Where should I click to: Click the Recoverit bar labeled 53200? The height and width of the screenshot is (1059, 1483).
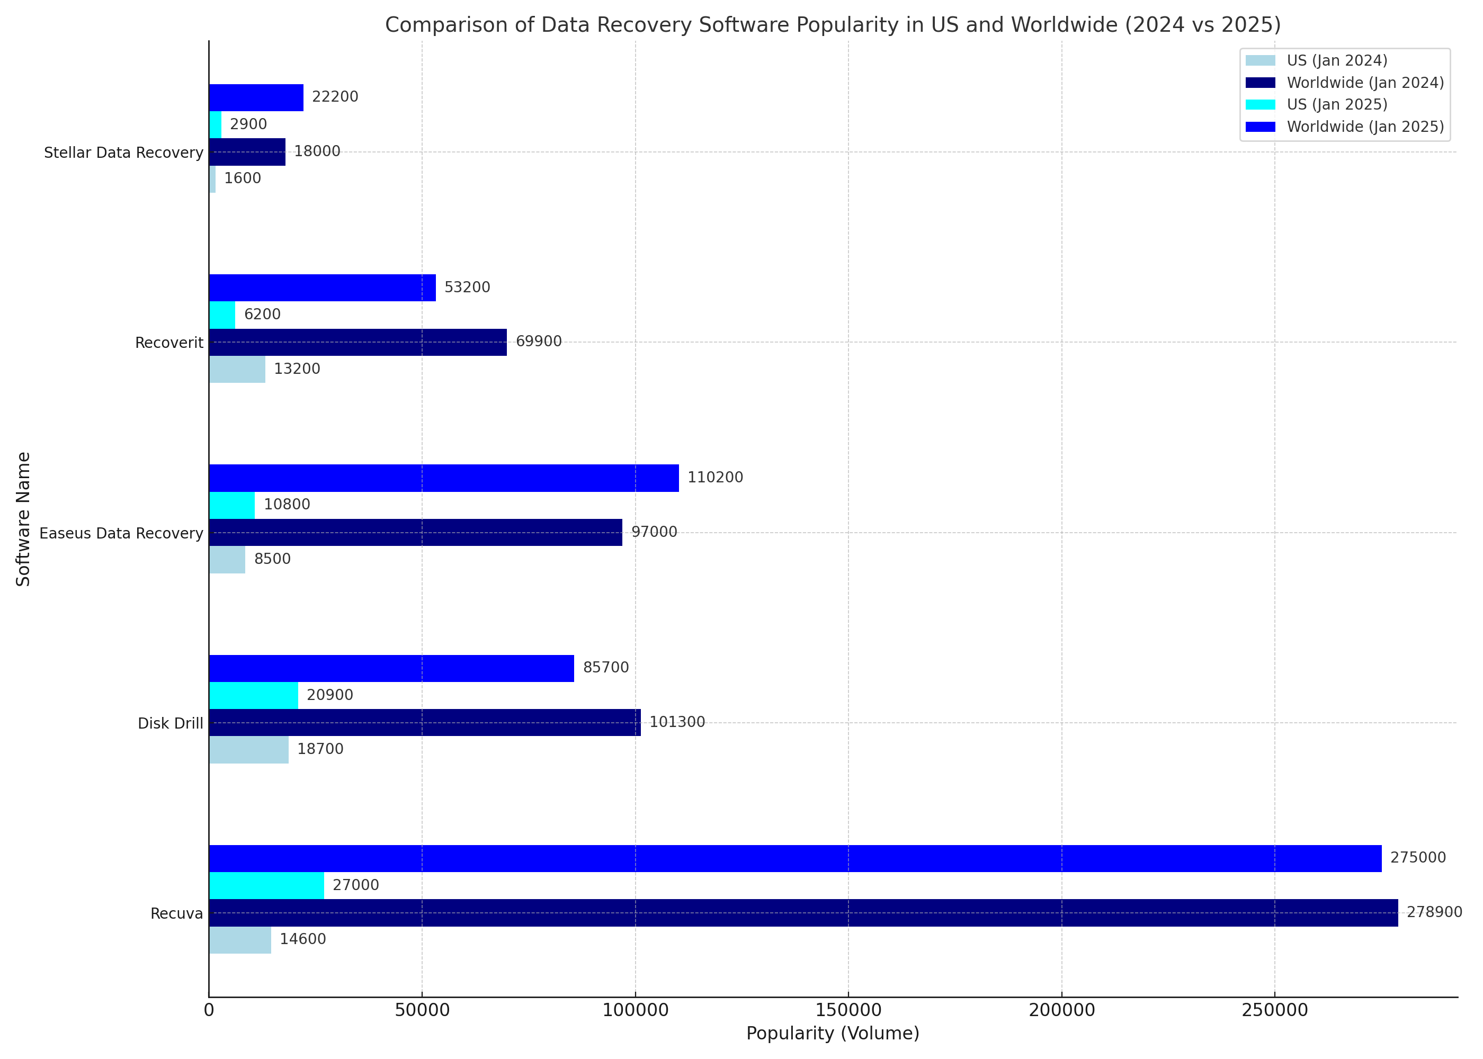(x=323, y=288)
